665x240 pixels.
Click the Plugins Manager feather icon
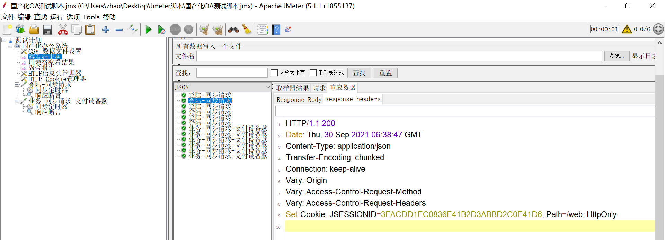(287, 29)
